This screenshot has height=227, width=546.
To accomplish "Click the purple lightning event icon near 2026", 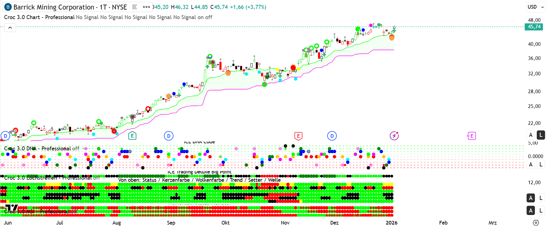I will pos(394,136).
